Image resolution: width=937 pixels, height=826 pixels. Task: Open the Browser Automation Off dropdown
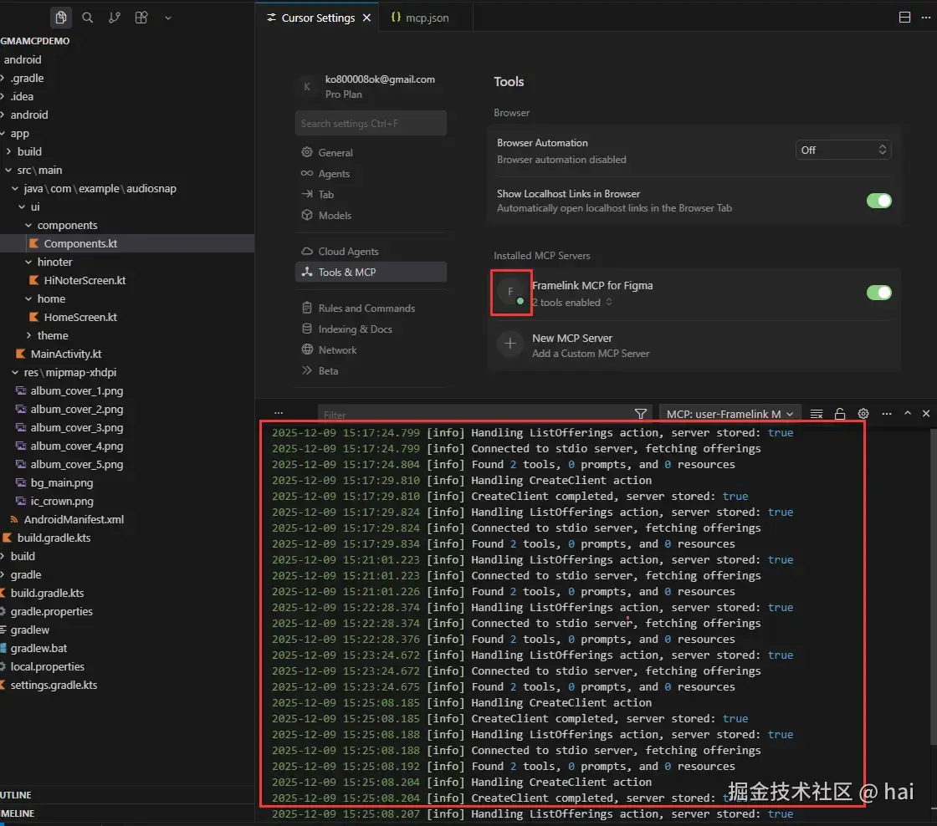coord(842,150)
